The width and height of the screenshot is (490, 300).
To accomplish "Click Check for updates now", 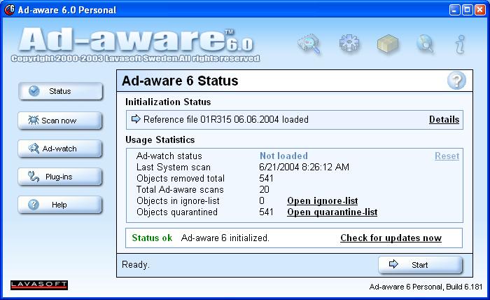I will coord(391,238).
